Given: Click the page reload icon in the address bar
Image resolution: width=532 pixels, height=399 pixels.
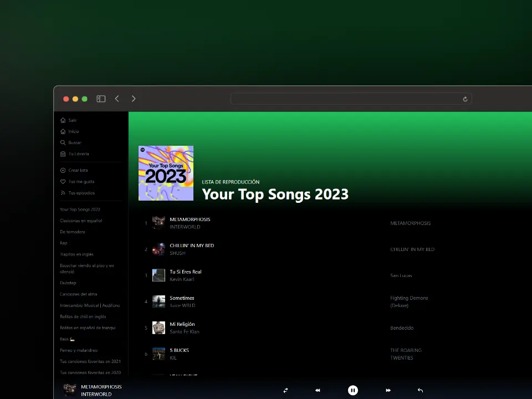Looking at the screenshot, I should point(465,98).
